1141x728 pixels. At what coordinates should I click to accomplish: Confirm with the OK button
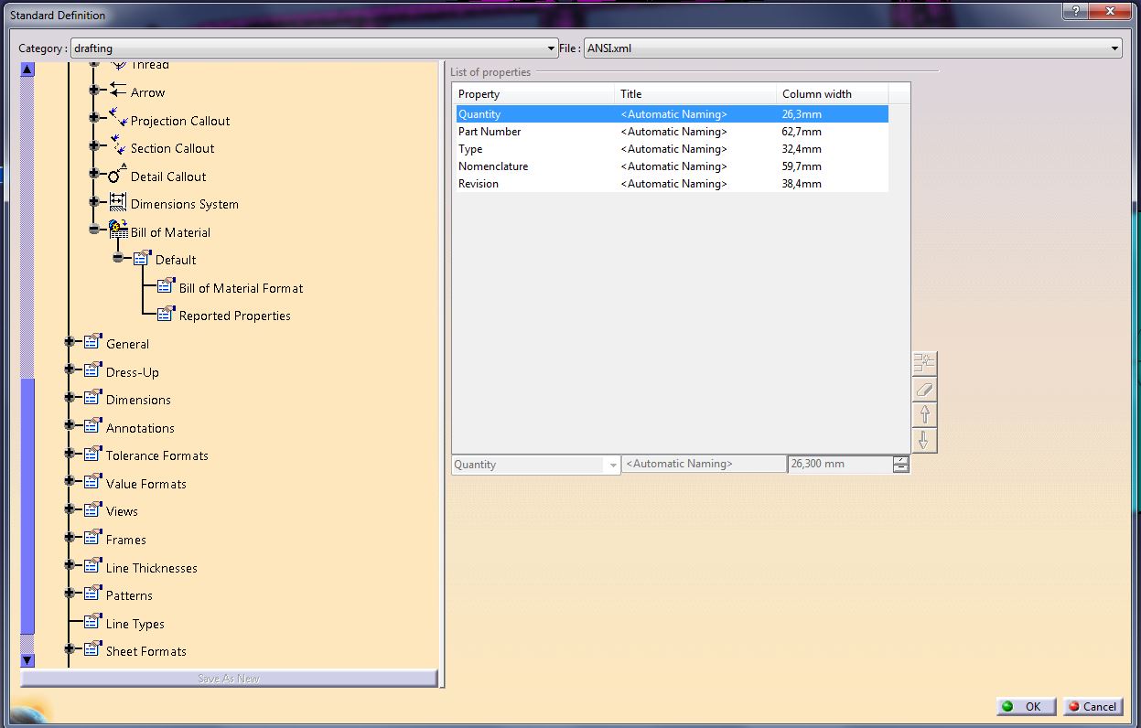1026,706
